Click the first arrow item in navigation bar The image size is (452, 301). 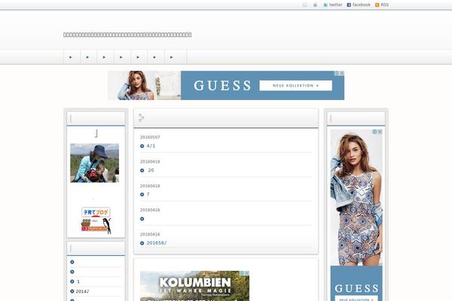point(72,57)
